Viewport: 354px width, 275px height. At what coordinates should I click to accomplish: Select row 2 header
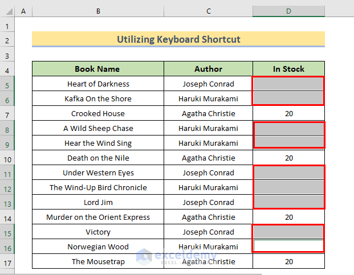[7, 39]
